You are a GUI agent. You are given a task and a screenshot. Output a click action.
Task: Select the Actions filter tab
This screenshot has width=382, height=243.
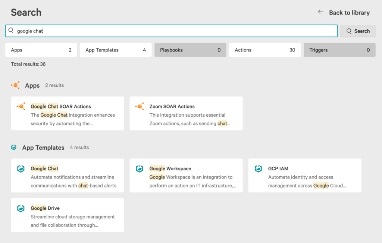coord(265,50)
